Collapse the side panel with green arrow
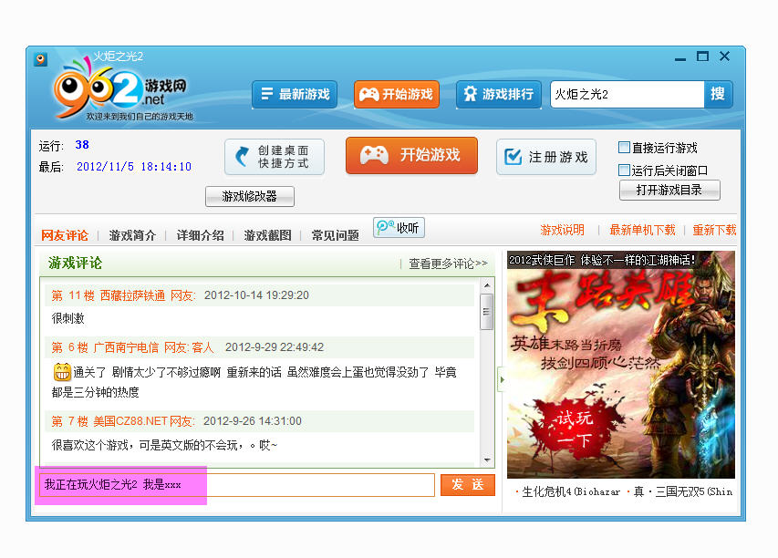The image size is (778, 558). [502, 379]
